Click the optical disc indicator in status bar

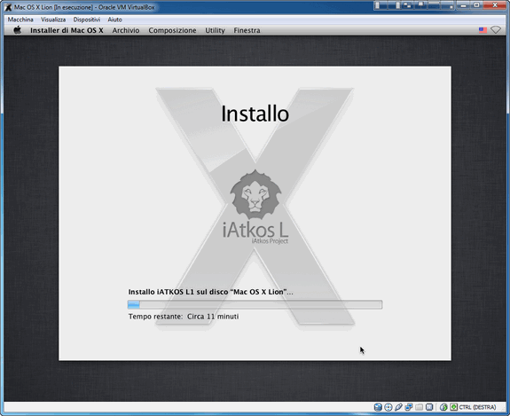[388, 407]
